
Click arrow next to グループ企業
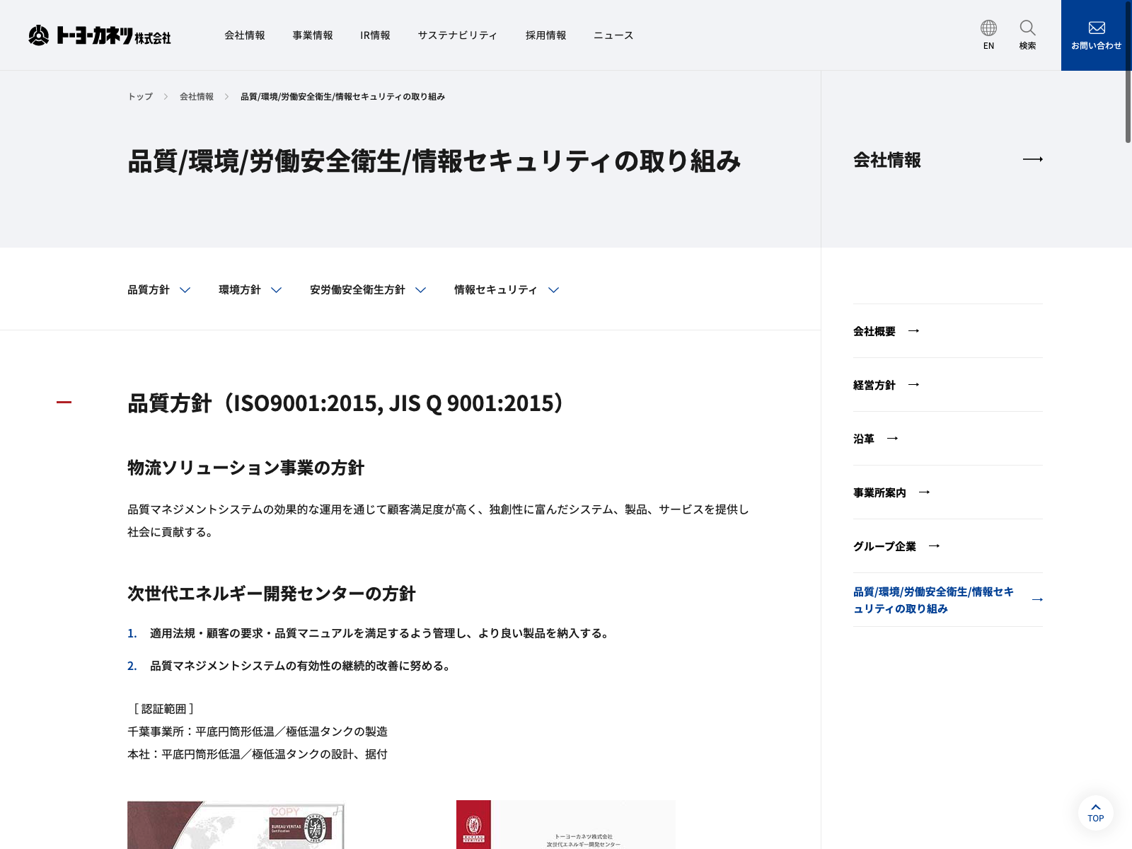935,546
